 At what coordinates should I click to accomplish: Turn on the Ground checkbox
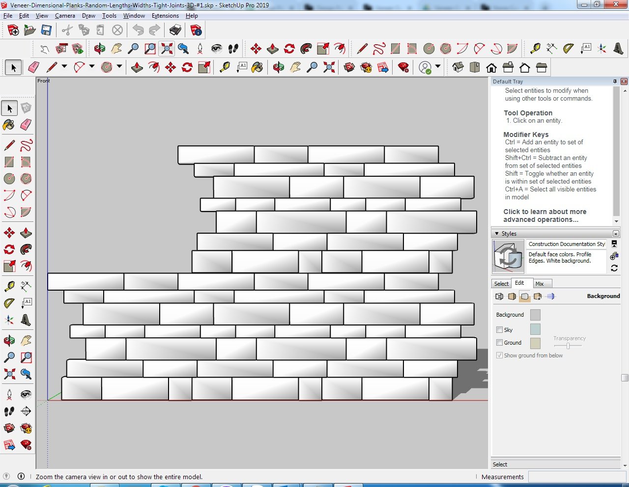[500, 343]
